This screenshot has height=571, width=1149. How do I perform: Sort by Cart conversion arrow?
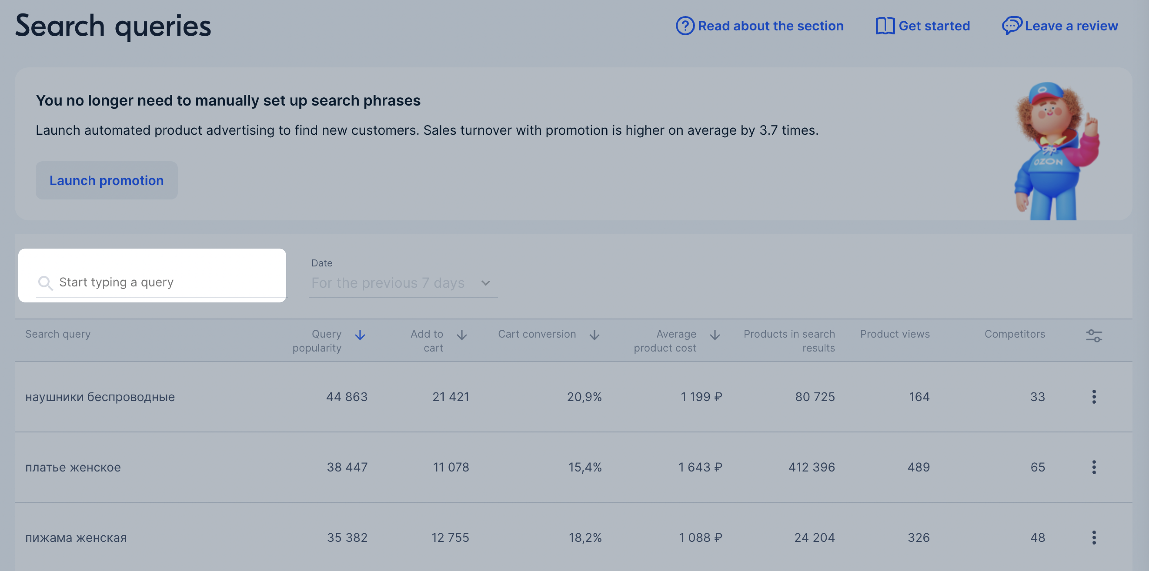coord(594,335)
